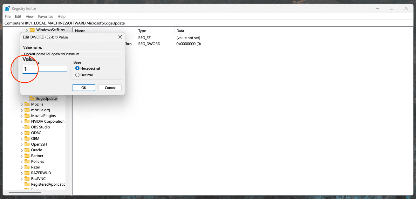Click the RegisteredApplications key icon
This screenshot has height=199, width=416.
(x=27, y=184)
